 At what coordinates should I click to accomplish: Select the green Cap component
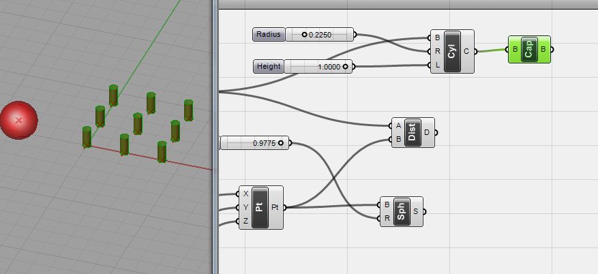point(529,50)
